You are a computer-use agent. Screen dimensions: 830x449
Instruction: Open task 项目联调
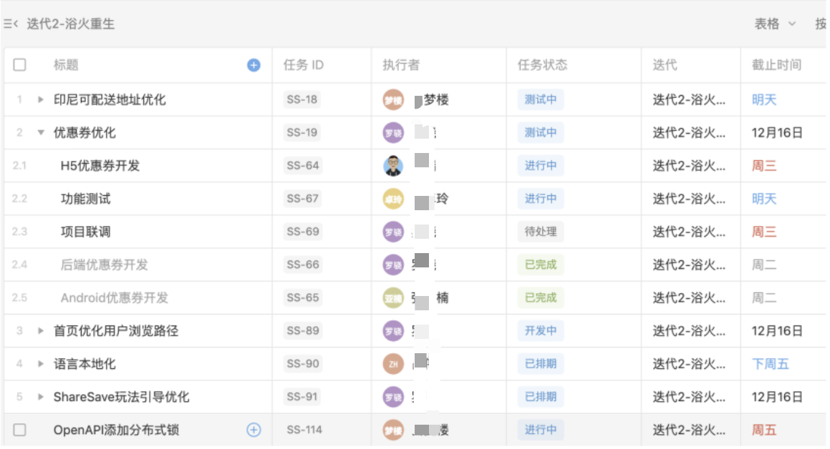(x=86, y=232)
